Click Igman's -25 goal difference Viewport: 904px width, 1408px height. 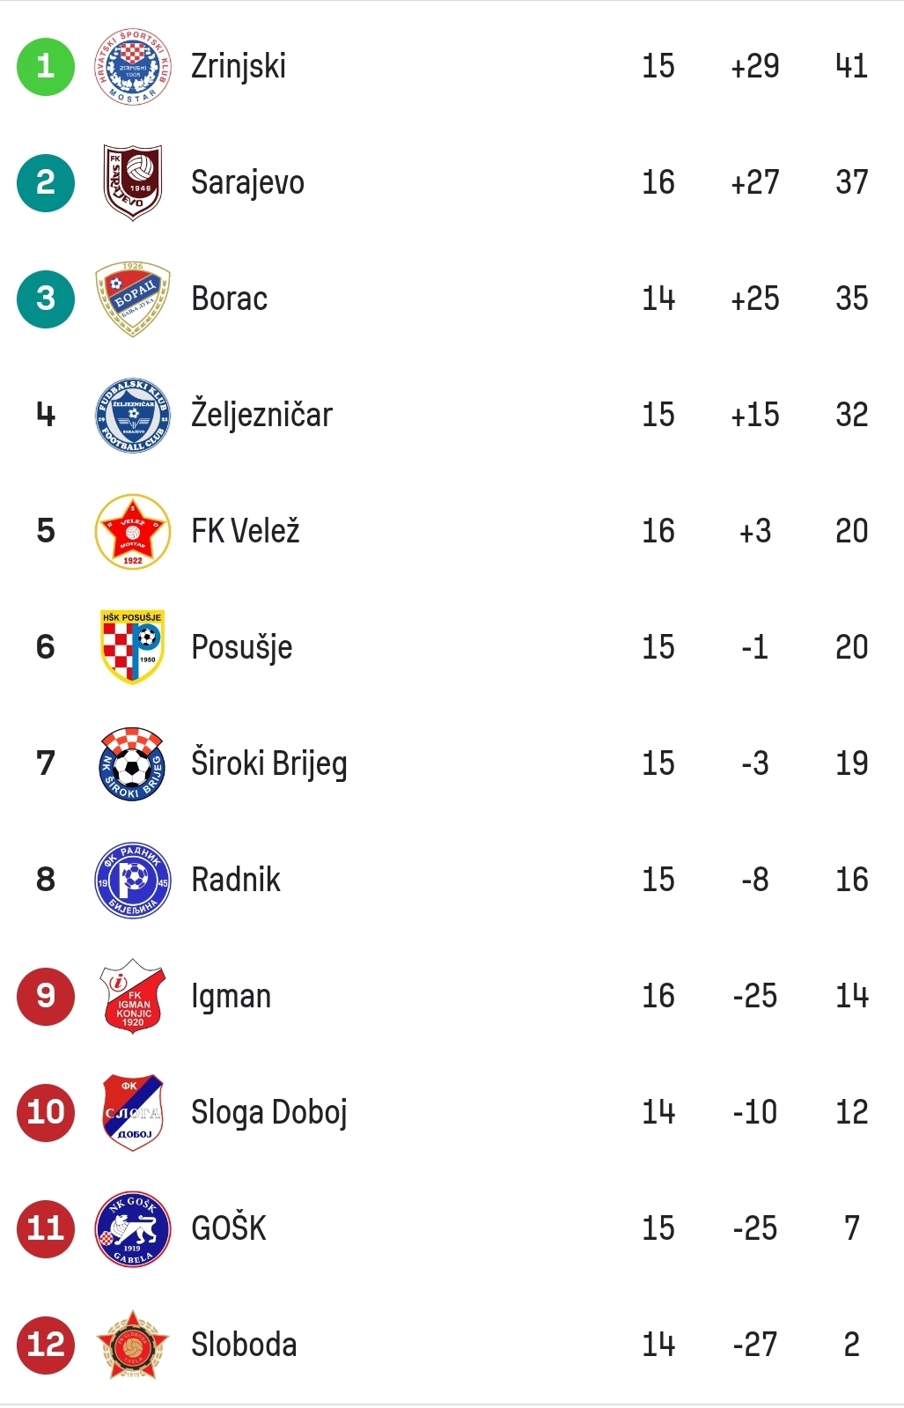click(755, 996)
